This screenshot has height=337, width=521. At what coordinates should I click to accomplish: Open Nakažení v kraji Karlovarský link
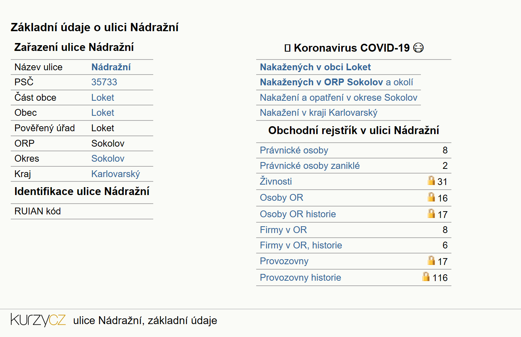pos(319,113)
